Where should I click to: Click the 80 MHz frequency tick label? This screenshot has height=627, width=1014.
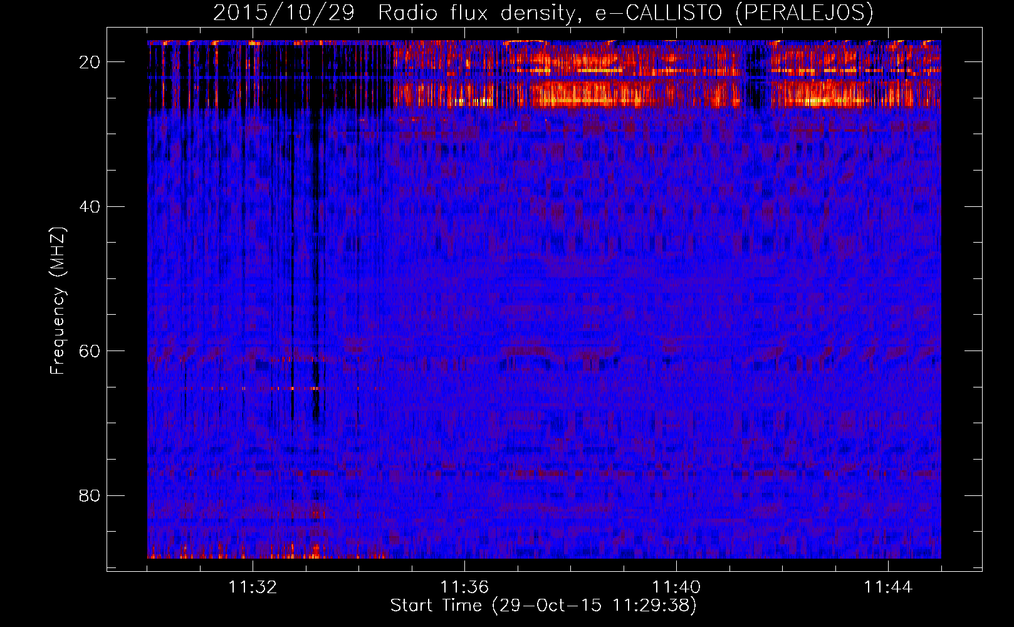pyautogui.click(x=90, y=495)
